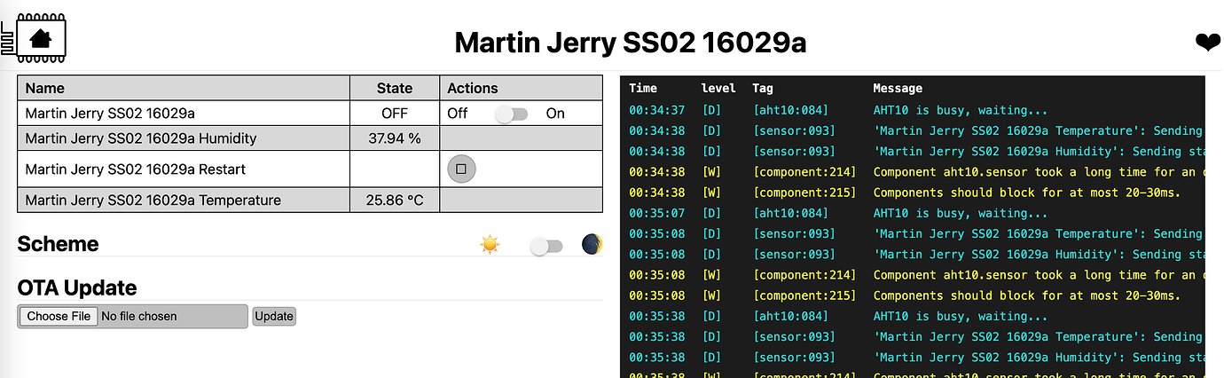Image resolution: width=1224 pixels, height=378 pixels.
Task: Click the Temperature 'Sending' log message at 00:35:38
Action: pos(1039,336)
